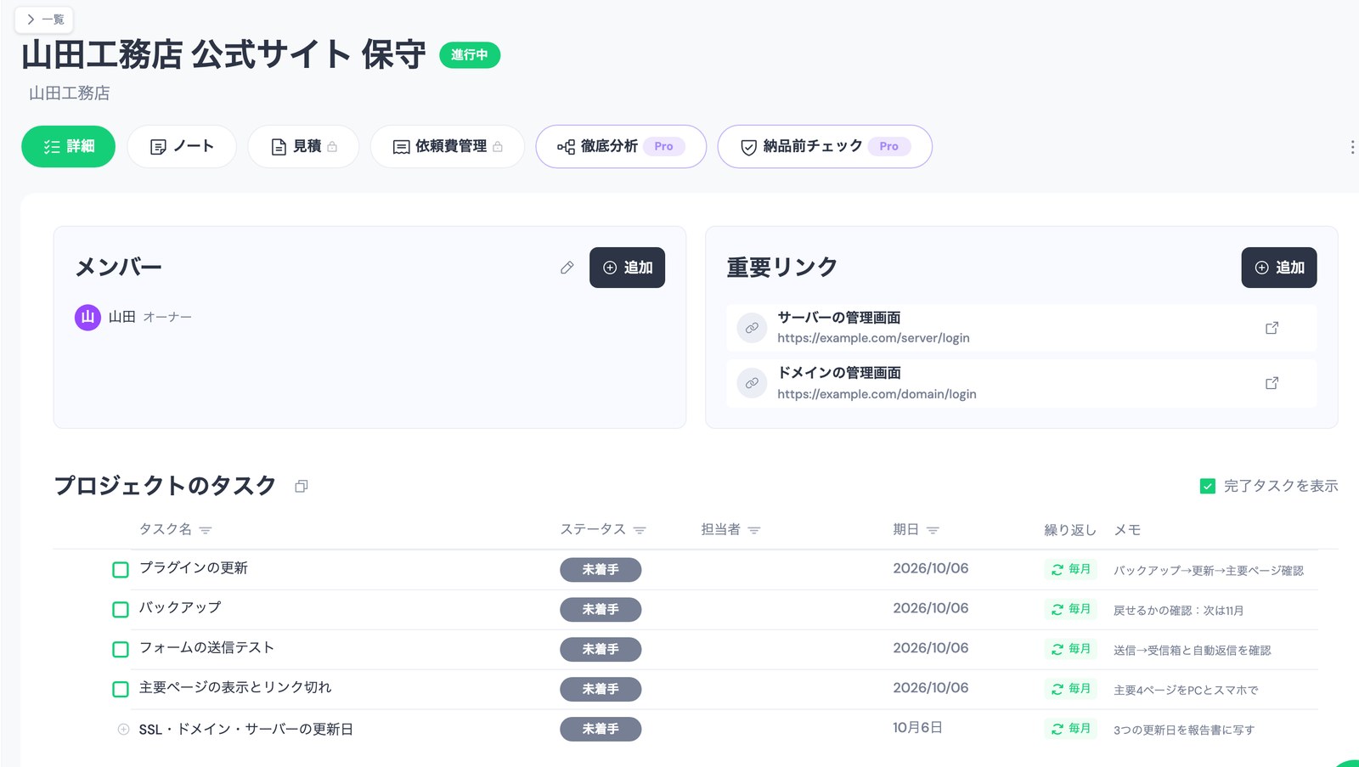Click the 毎月 repeat badge on プラグインの更新
Screen dimensions: 1359x767
1071,569
